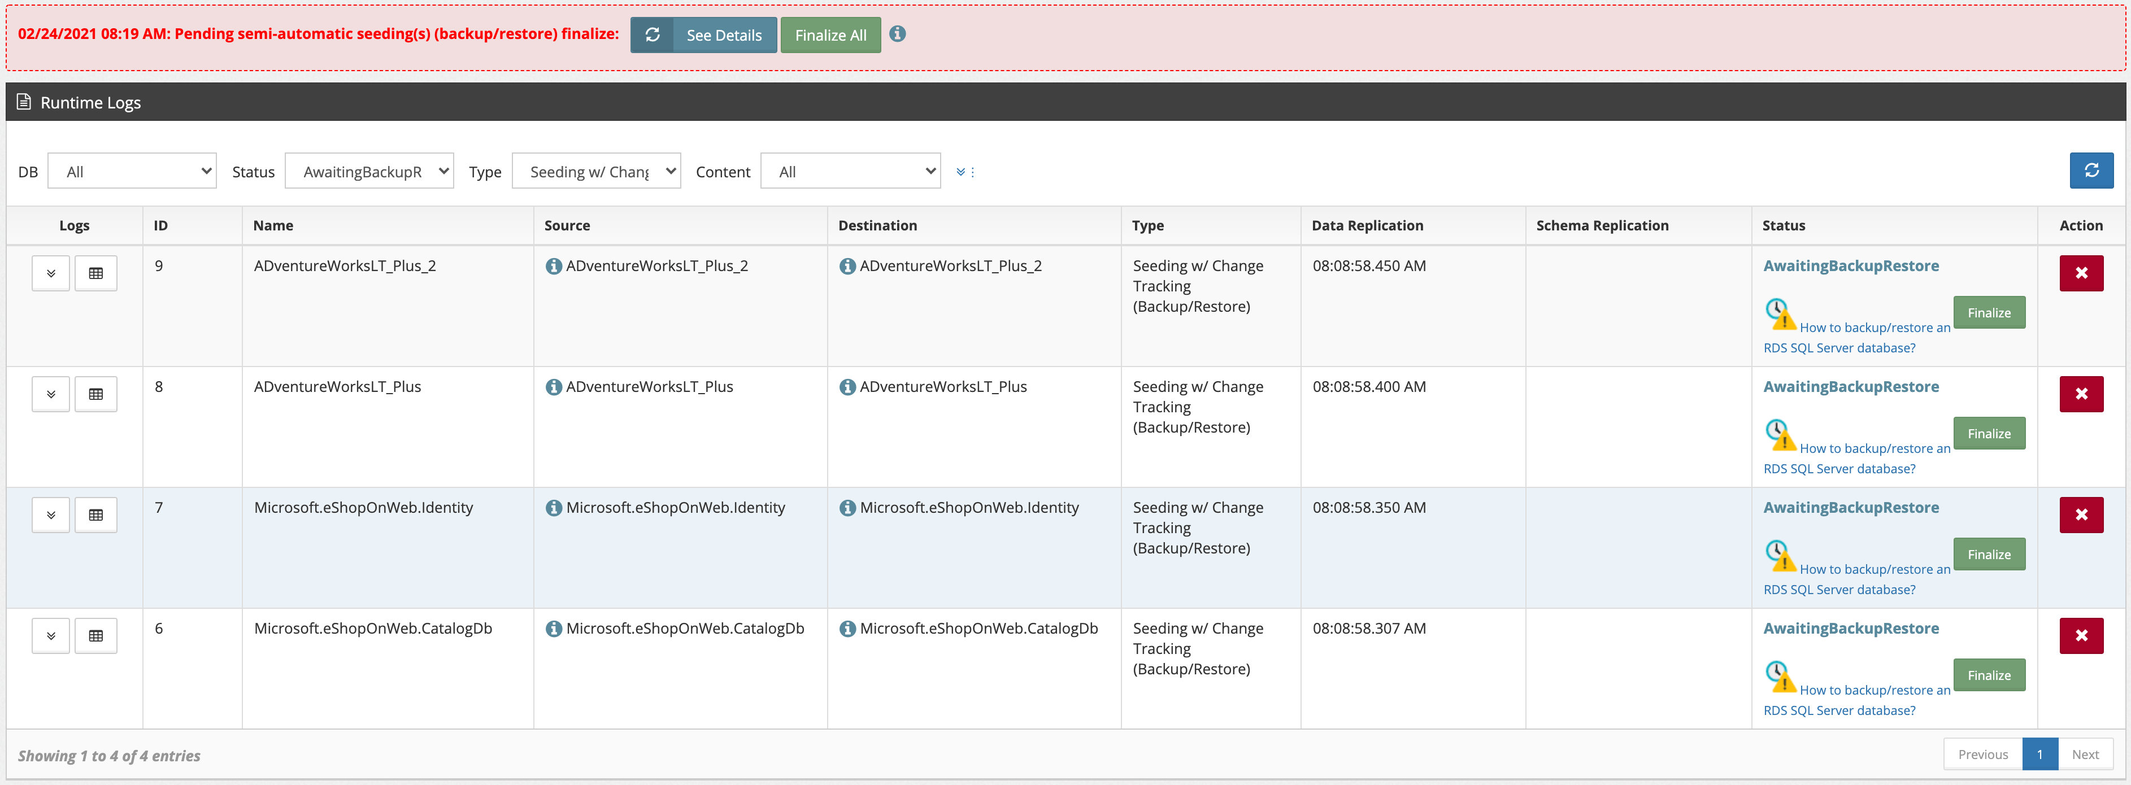Viewport: 2131px width, 785px height.
Task: Open the DB filter dropdown
Action: [132, 171]
